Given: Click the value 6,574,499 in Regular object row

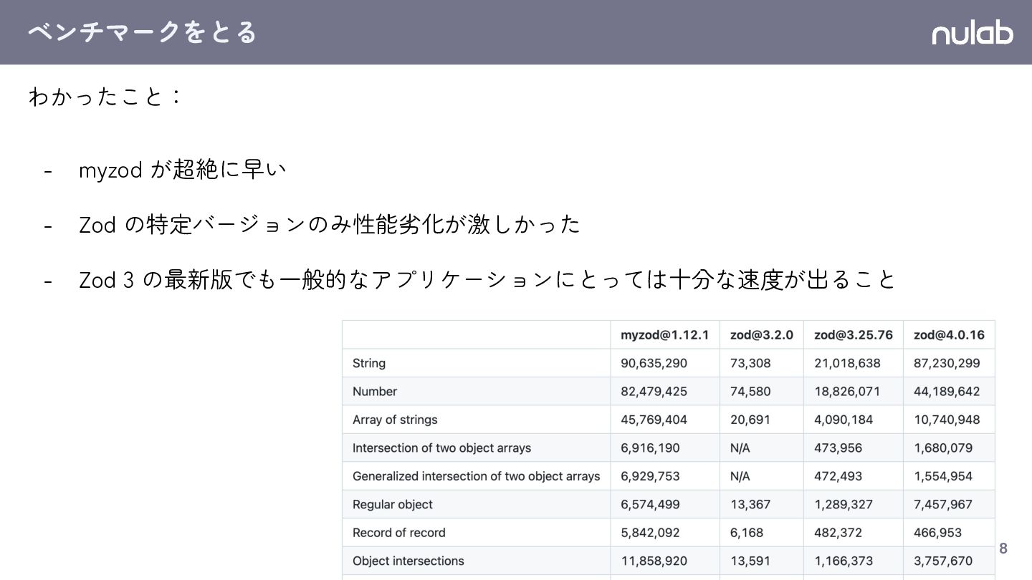Looking at the screenshot, I should 650,505.
